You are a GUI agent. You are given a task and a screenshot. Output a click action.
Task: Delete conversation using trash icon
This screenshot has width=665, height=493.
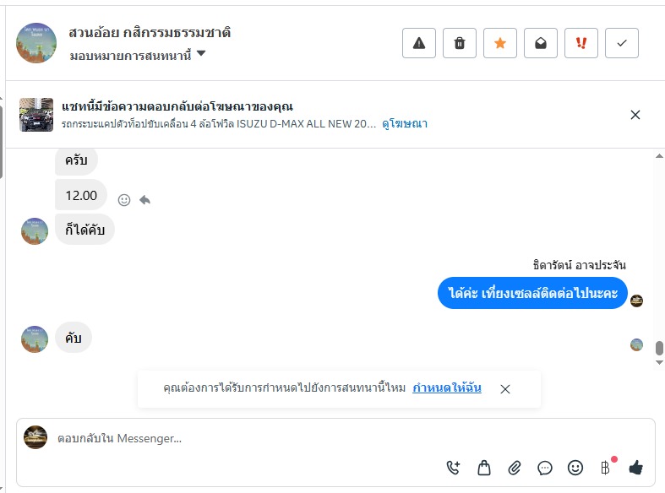coord(460,43)
